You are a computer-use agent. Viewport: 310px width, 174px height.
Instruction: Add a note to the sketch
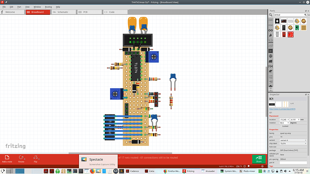7,159
